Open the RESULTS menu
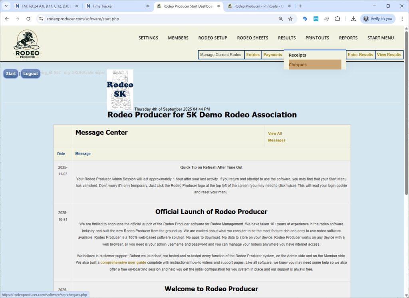Screen dimensions: 409x298 tap(287, 38)
